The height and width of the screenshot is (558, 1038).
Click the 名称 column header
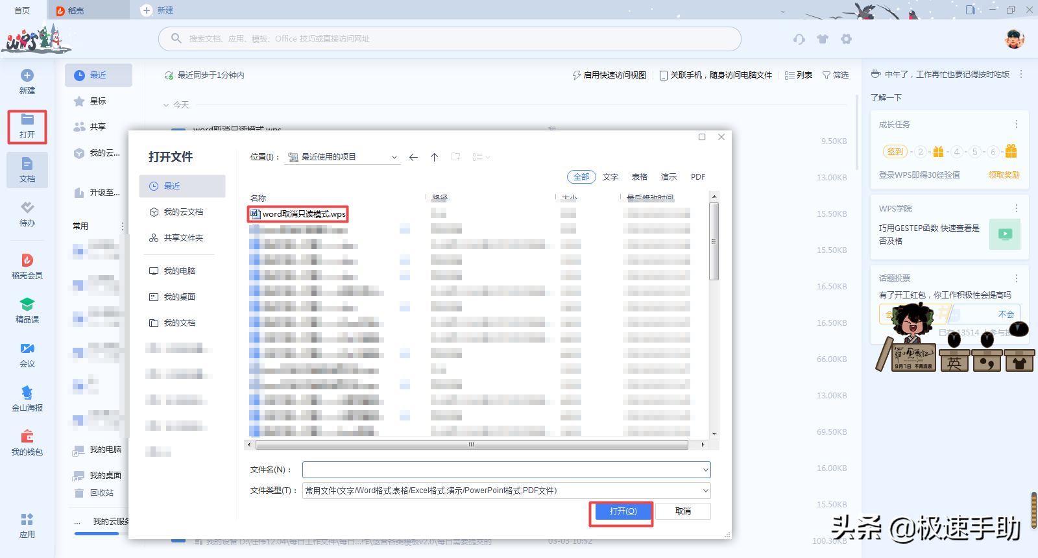(258, 197)
